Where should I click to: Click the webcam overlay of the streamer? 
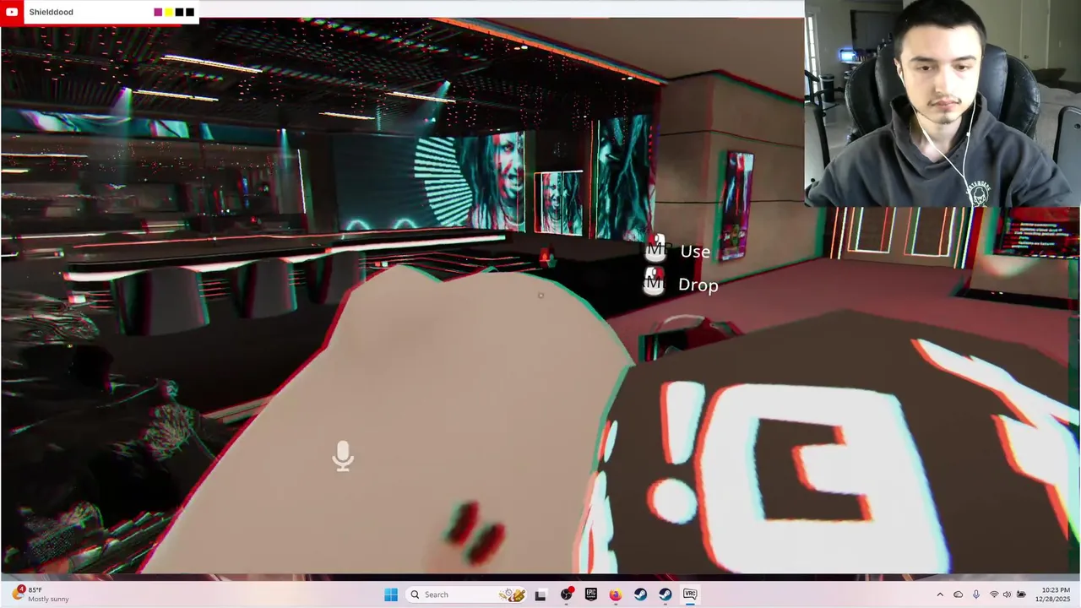[x=942, y=103]
